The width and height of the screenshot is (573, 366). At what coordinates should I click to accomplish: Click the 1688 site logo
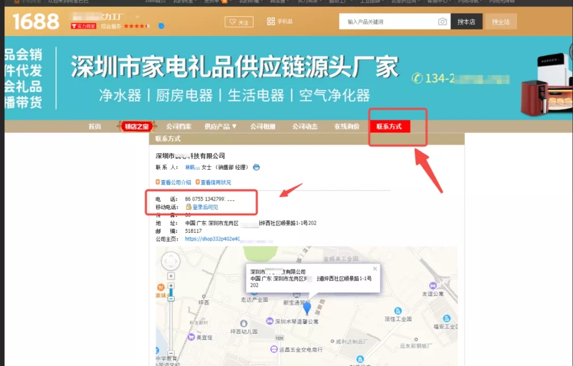(x=36, y=22)
